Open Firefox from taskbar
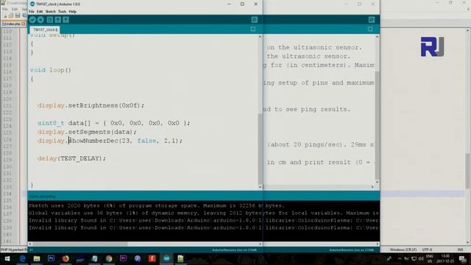Screen dimensions: 471x265 click(65, 258)
